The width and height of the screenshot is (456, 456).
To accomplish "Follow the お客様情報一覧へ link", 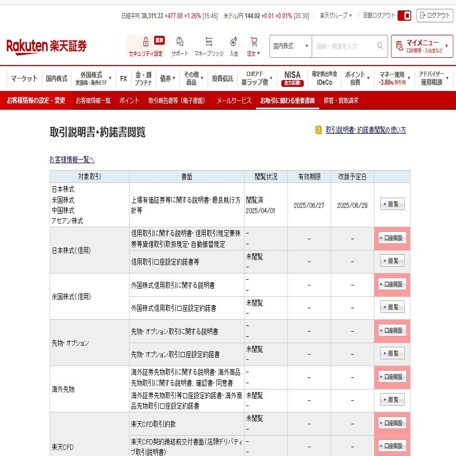I will pos(72,160).
